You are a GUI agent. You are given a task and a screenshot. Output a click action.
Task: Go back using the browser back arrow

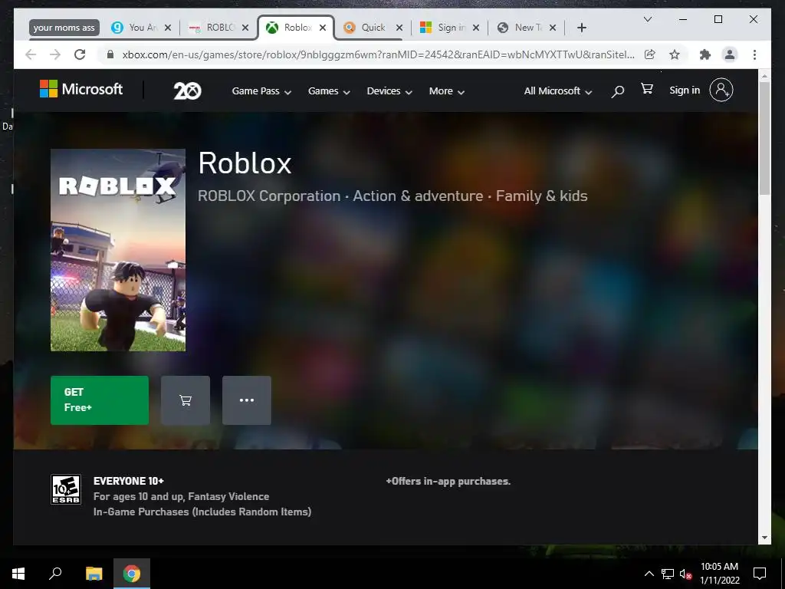coord(31,54)
